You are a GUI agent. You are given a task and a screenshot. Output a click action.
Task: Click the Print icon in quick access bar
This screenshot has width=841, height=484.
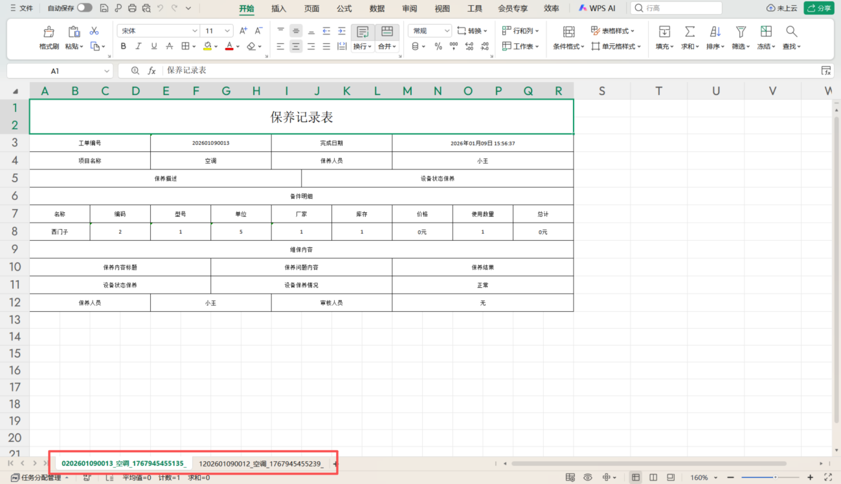coord(132,8)
